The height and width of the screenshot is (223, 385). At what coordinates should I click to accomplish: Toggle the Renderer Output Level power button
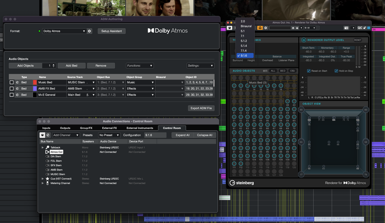pyautogui.click(x=304, y=40)
